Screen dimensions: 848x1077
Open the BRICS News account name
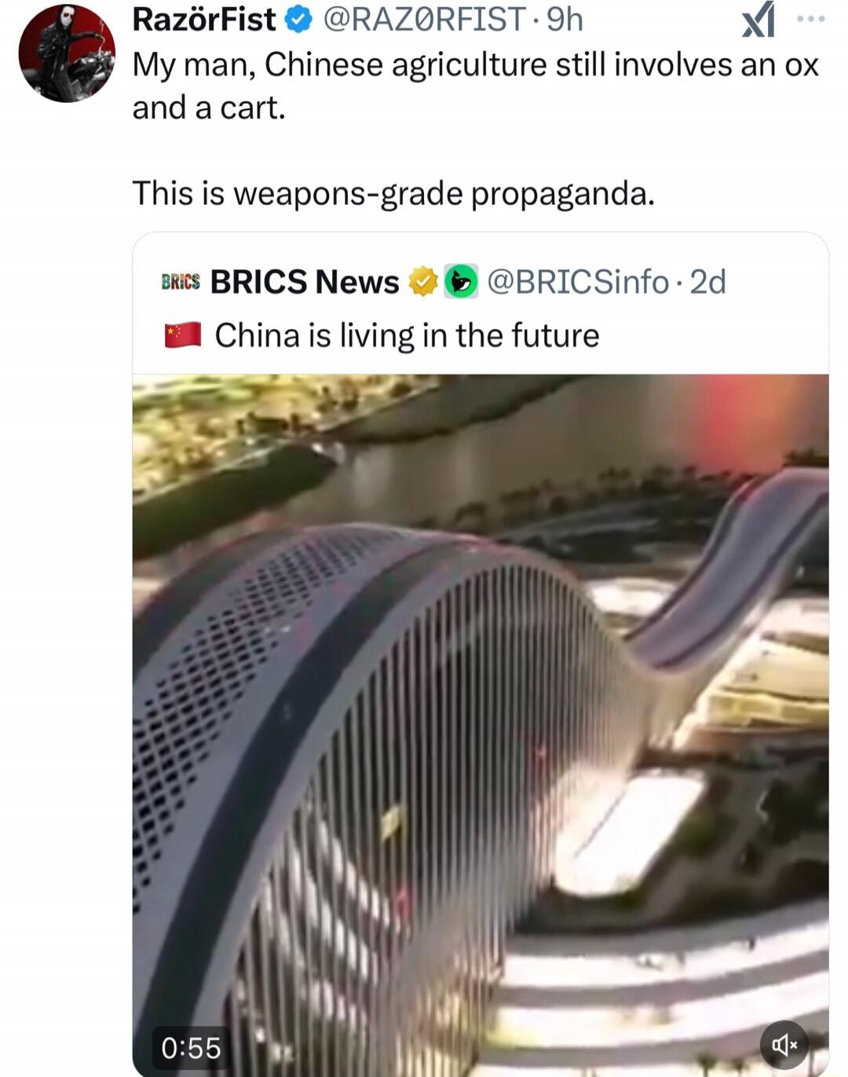tap(305, 282)
